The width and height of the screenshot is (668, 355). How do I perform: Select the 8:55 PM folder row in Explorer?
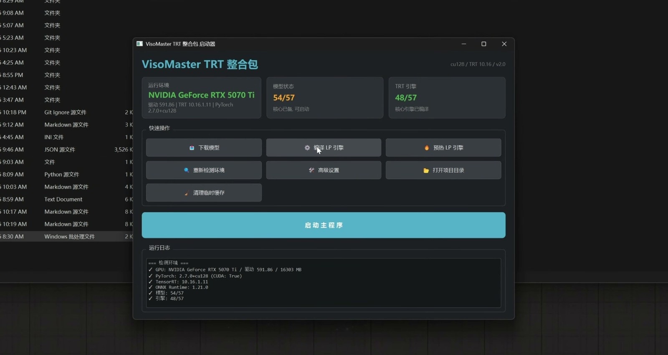click(x=66, y=75)
